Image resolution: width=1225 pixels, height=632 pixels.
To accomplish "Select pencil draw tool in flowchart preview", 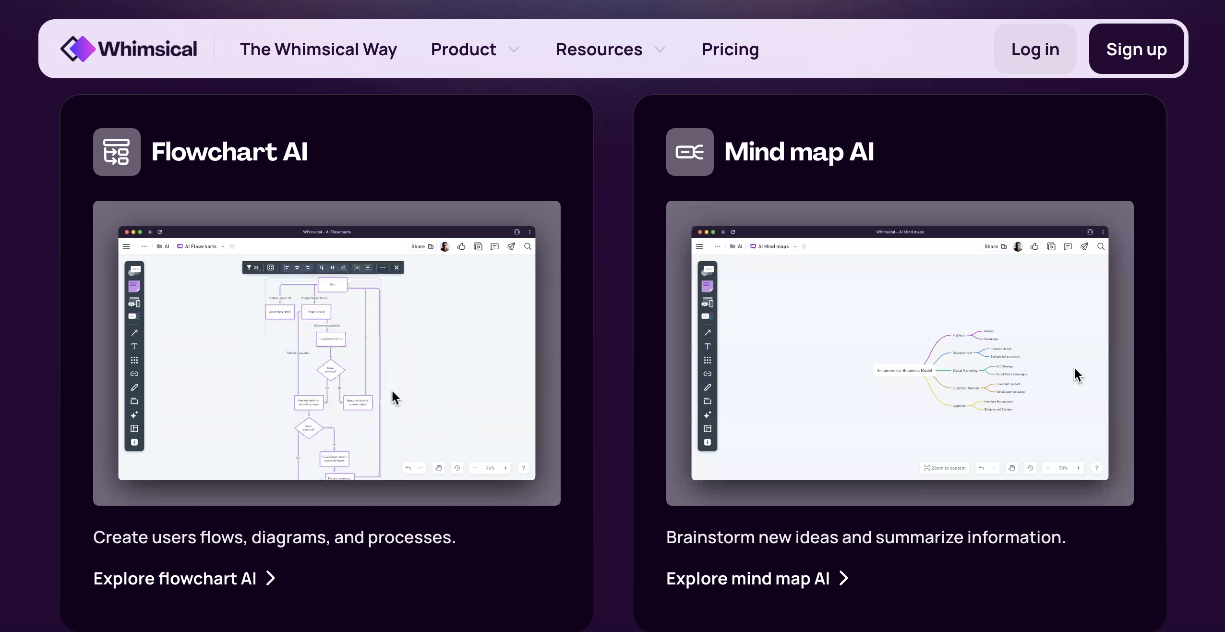I will pyautogui.click(x=134, y=388).
